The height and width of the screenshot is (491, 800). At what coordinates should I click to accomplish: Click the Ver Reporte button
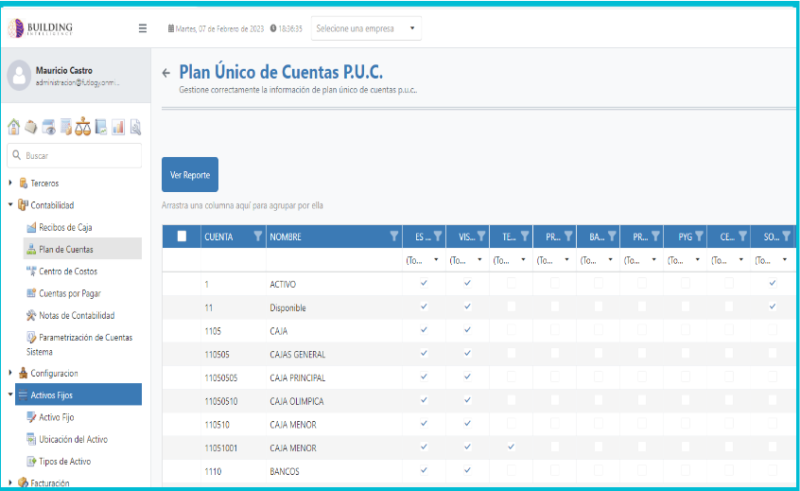pyautogui.click(x=190, y=175)
